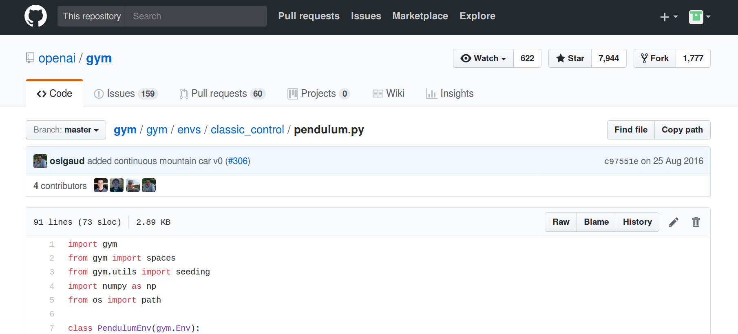Open the user profile avatar menu
The width and height of the screenshot is (738, 334).
pos(699,17)
